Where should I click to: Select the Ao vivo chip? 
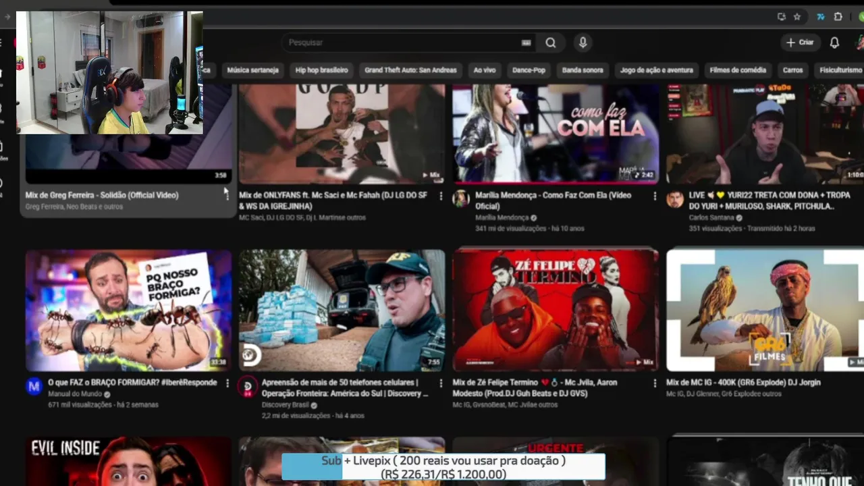pos(485,70)
